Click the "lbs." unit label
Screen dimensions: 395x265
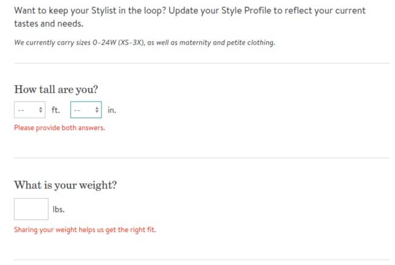coord(58,210)
